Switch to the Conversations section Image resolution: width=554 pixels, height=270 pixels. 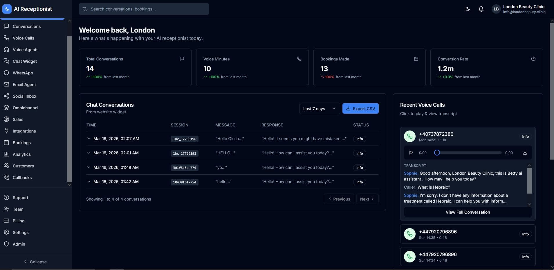coord(26,26)
